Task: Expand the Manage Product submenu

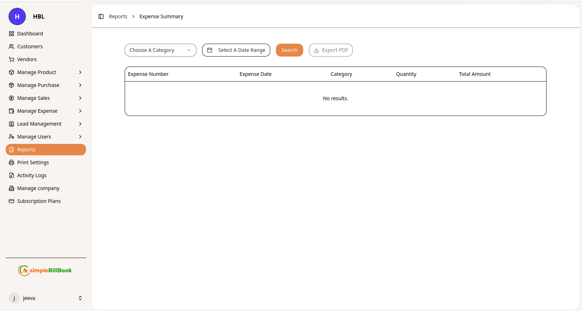Action: click(80, 72)
